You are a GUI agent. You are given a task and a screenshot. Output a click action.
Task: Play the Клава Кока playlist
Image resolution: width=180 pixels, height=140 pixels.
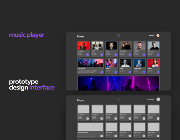(x=144, y=72)
